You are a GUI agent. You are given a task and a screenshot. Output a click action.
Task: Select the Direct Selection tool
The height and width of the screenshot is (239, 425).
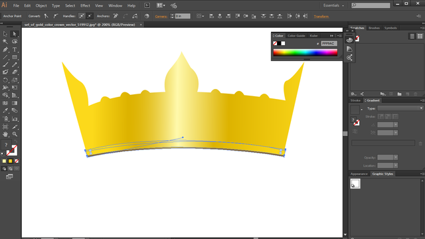pos(15,34)
